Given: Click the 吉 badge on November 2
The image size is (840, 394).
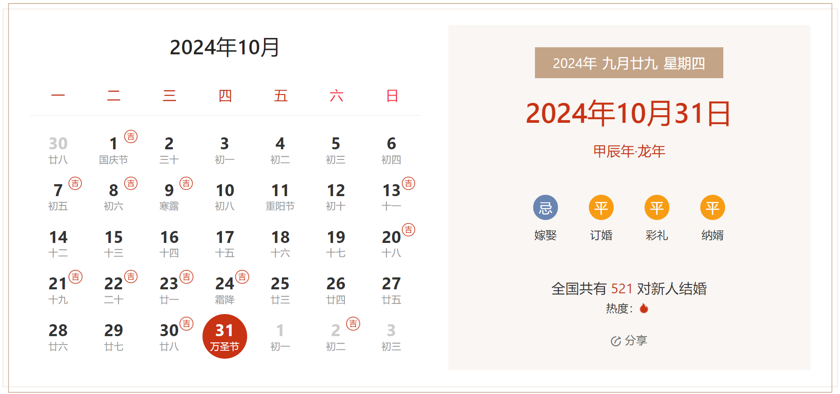Looking at the screenshot, I should (353, 324).
